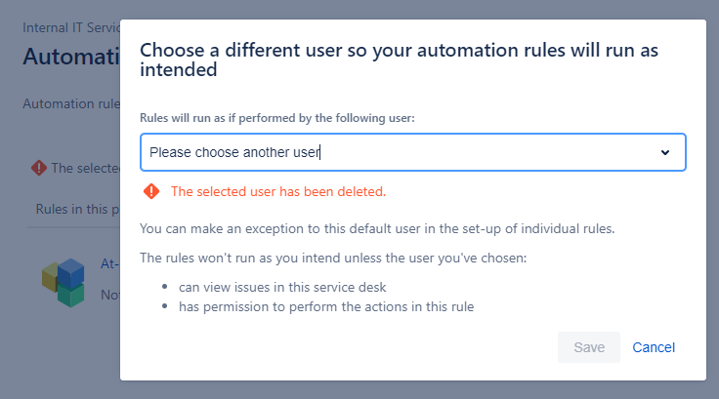Click the 'Rules will run as if' label
The width and height of the screenshot is (719, 399).
click(x=277, y=117)
